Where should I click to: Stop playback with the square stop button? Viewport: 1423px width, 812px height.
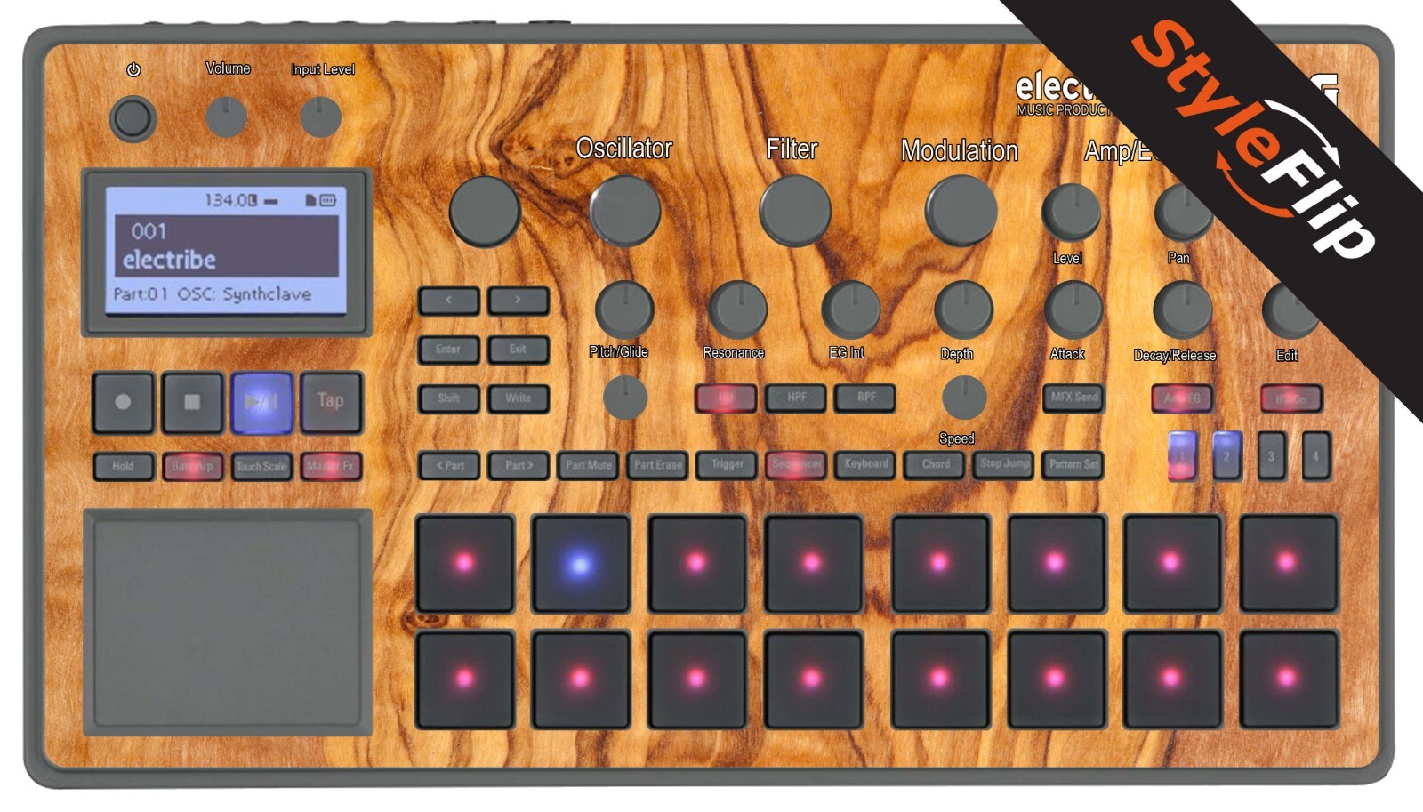coord(192,402)
